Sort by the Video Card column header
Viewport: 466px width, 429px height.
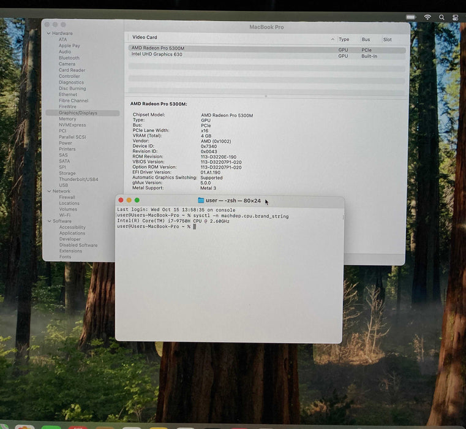click(145, 37)
